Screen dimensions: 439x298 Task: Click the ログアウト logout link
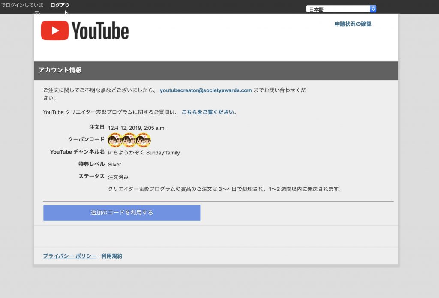60,9
